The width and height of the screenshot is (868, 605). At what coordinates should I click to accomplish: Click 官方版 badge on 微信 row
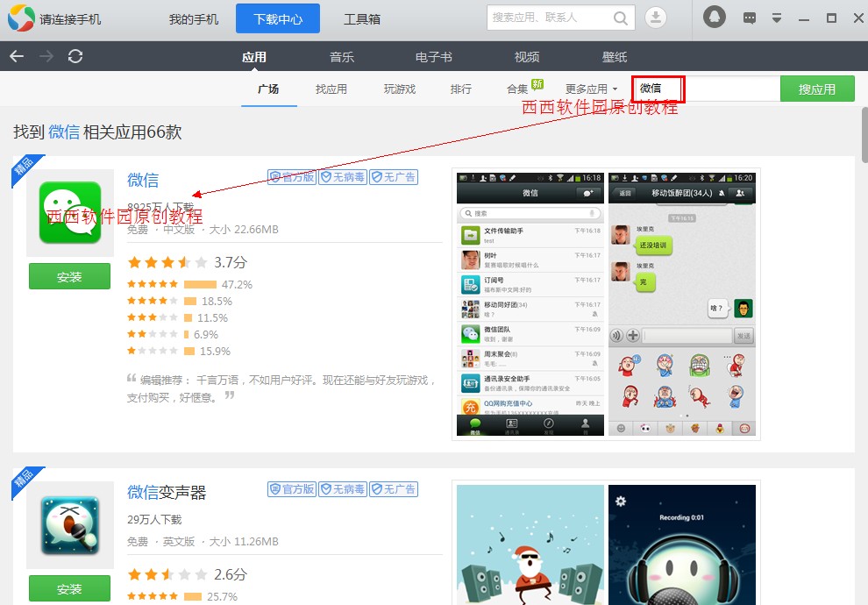292,177
